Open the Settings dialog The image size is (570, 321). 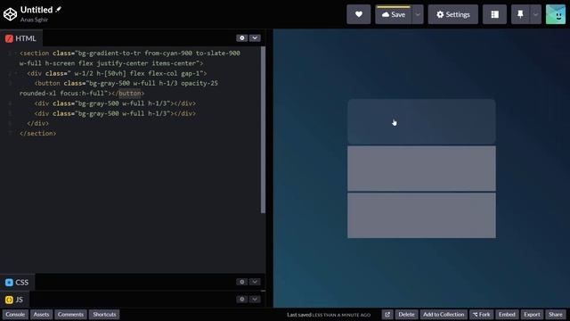453,14
